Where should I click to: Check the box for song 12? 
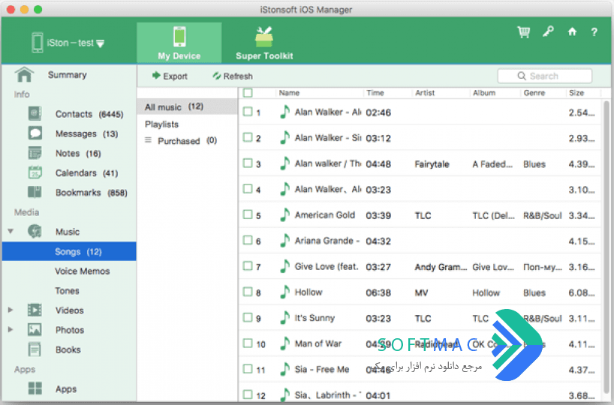click(x=248, y=394)
